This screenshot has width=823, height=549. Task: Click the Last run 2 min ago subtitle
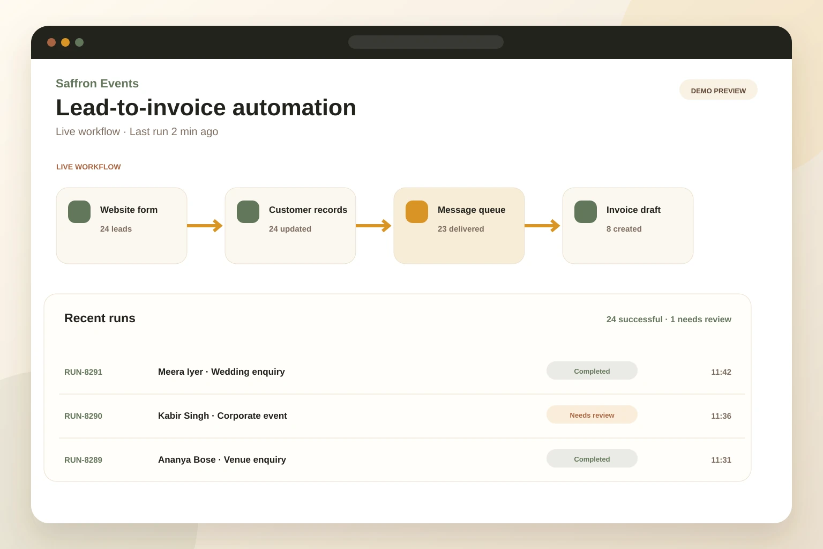coord(174,132)
